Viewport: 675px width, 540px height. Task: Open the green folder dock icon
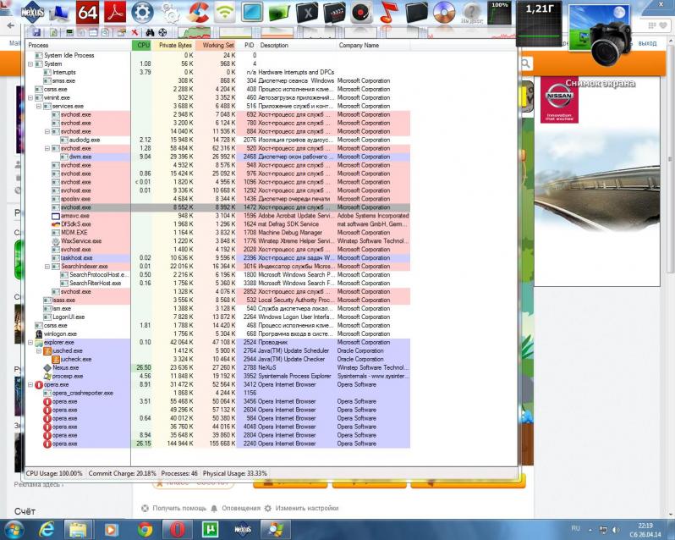pos(279,12)
